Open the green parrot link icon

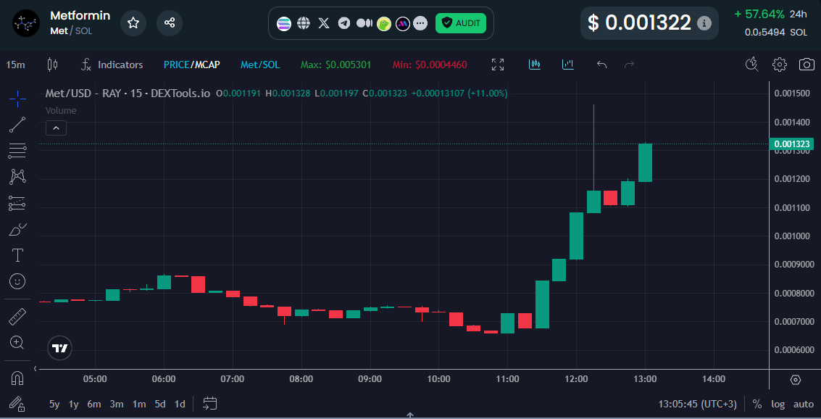point(384,24)
